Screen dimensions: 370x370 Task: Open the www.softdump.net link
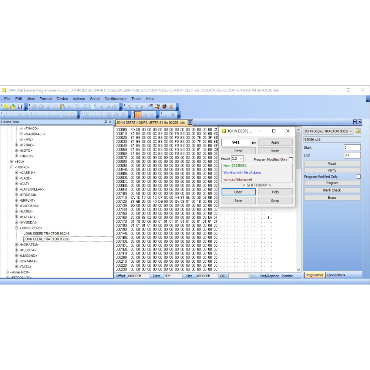coord(238,179)
